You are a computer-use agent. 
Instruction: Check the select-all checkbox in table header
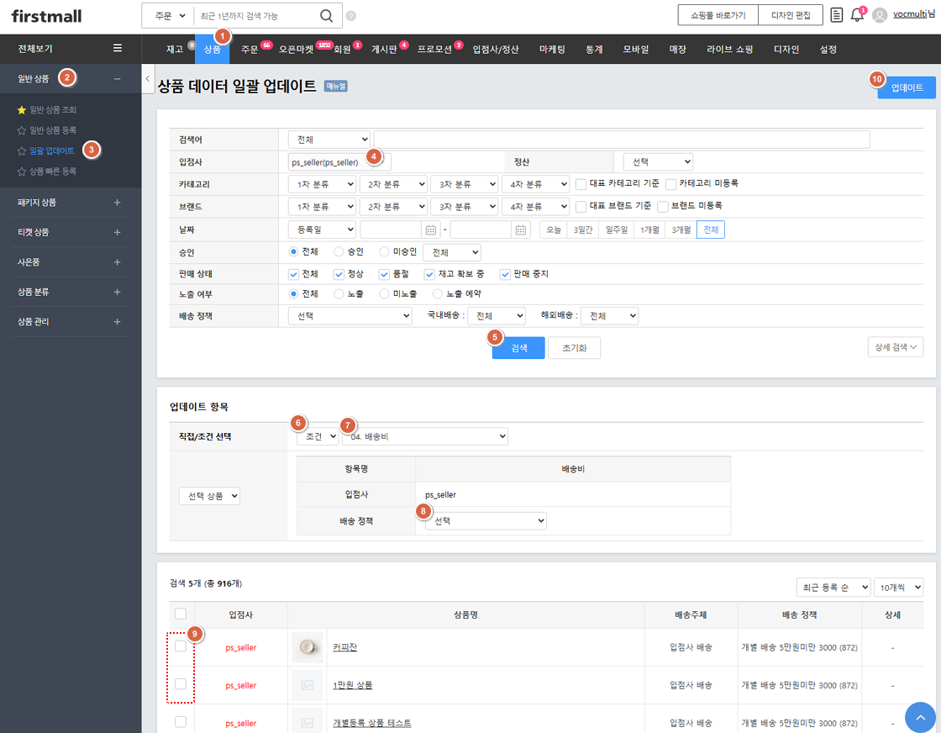[181, 614]
